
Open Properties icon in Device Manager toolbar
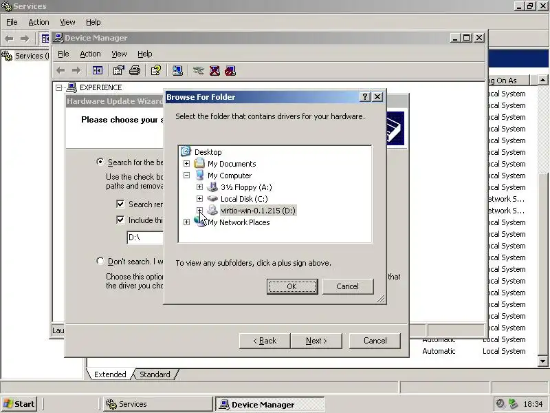click(x=118, y=71)
